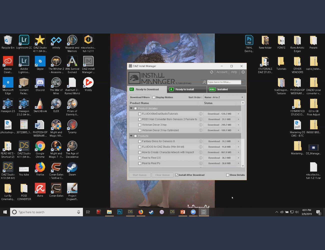Select the Steam desktop shortcut
The image size is (325, 250).
click(x=72, y=169)
